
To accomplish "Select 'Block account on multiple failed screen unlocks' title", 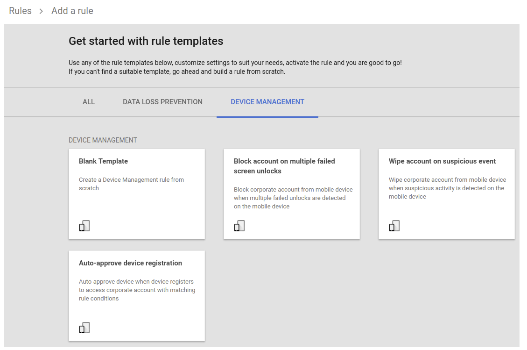I will 284,166.
